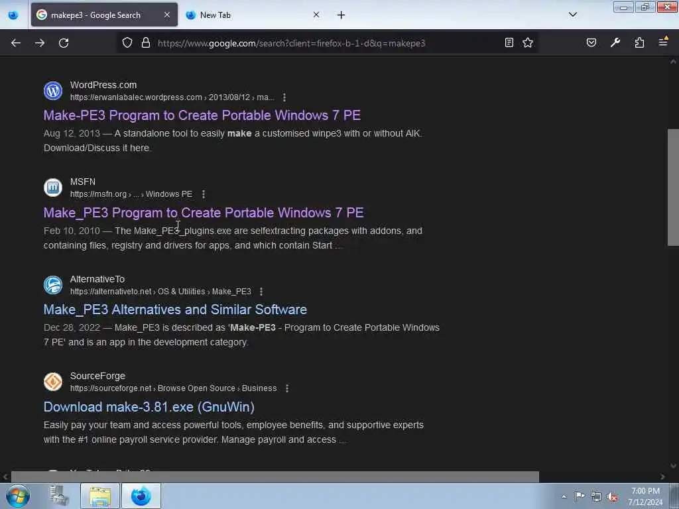Click the alternativeto.net URL breadcrumb
The width and height of the screenshot is (679, 509).
point(160,292)
